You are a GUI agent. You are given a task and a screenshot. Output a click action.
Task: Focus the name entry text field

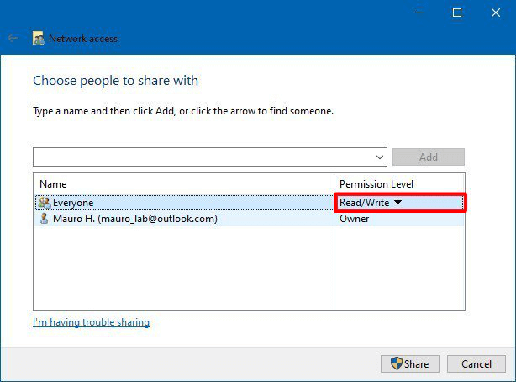pyautogui.click(x=202, y=157)
